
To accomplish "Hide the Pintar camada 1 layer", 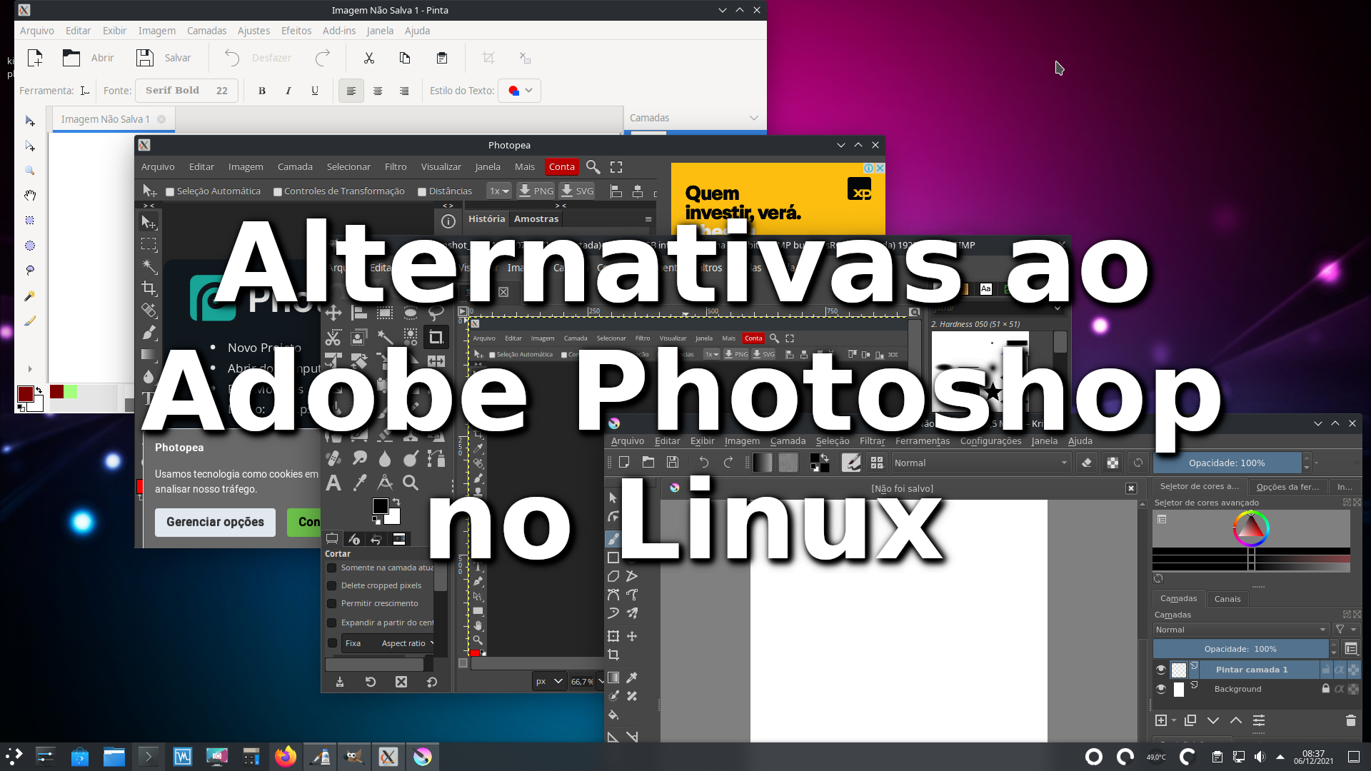I will (1161, 670).
